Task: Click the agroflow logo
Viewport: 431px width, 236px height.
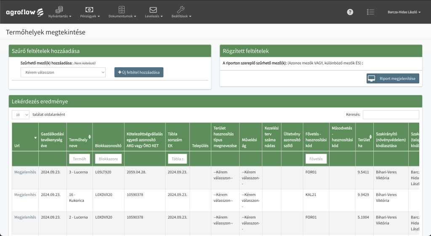Action: tap(24, 12)
